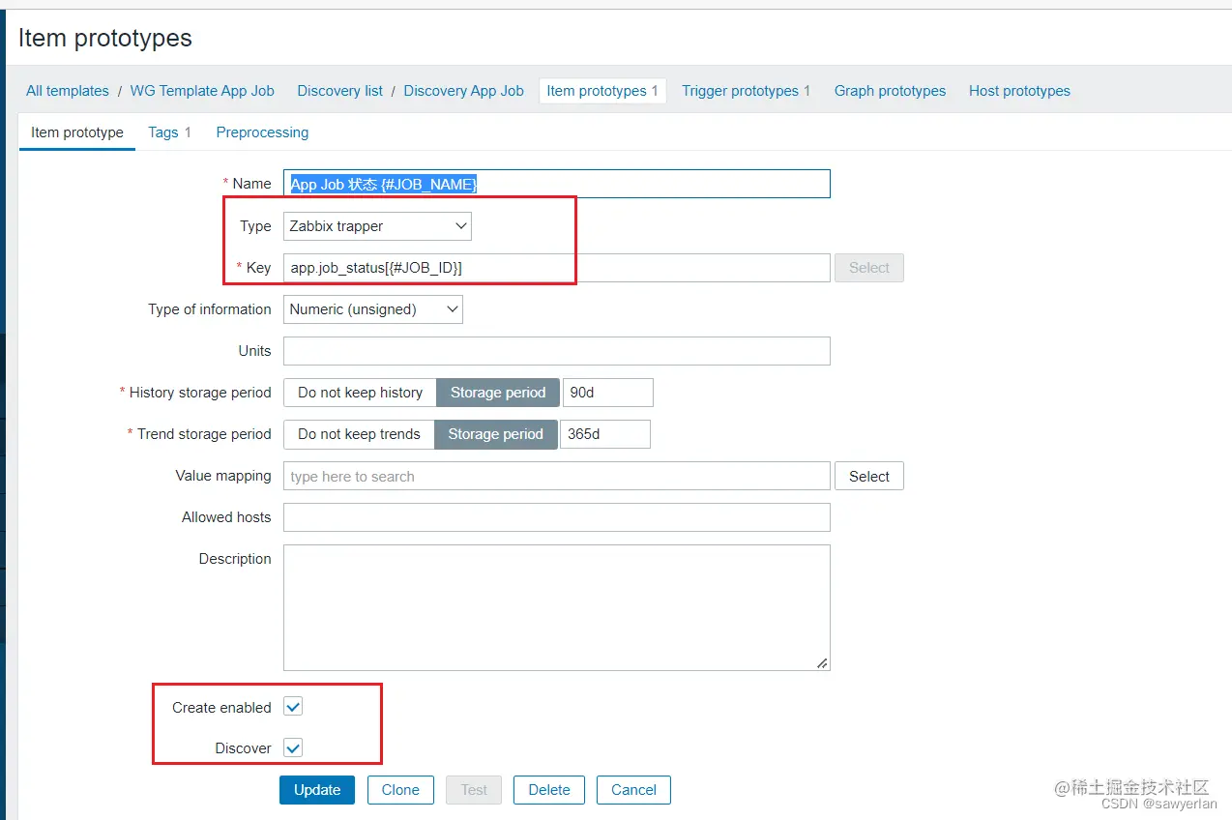The width and height of the screenshot is (1232, 820).
Task: Click the Clone button
Action: pos(400,790)
